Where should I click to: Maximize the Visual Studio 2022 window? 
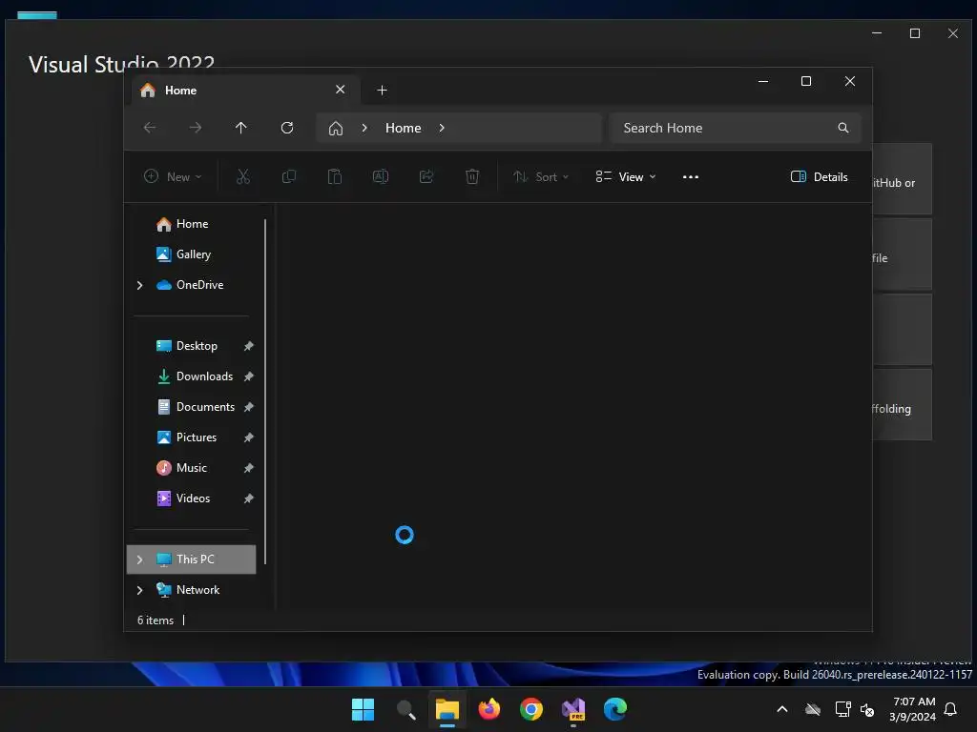[x=915, y=33]
